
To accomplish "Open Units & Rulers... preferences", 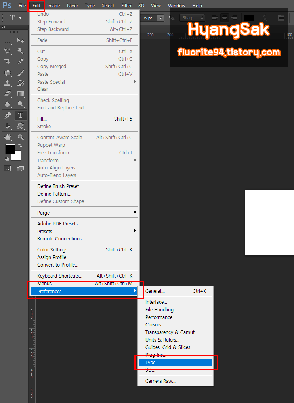I will [176, 340].
